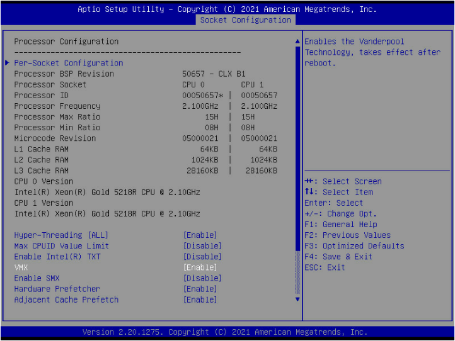Open the Socket Configuration tab
Screen dimensions: 455x341
(245, 20)
